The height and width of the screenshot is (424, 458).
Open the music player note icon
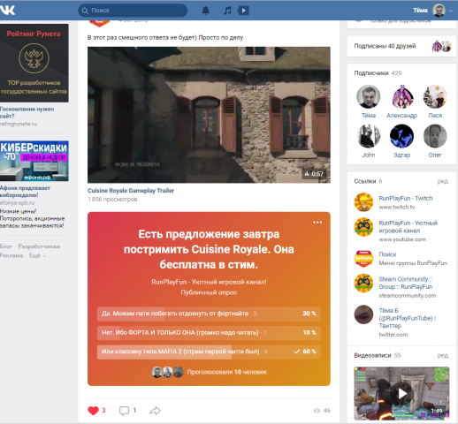[x=227, y=11]
